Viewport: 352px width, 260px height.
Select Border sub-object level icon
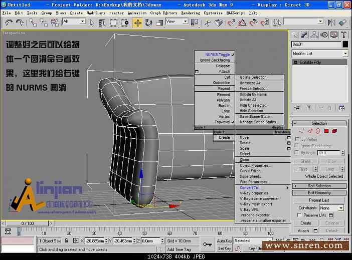coord(318,131)
